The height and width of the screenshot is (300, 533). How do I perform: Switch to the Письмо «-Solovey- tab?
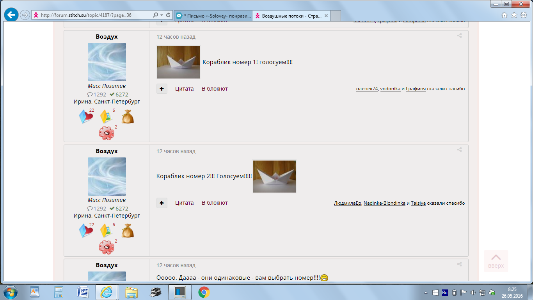213,16
